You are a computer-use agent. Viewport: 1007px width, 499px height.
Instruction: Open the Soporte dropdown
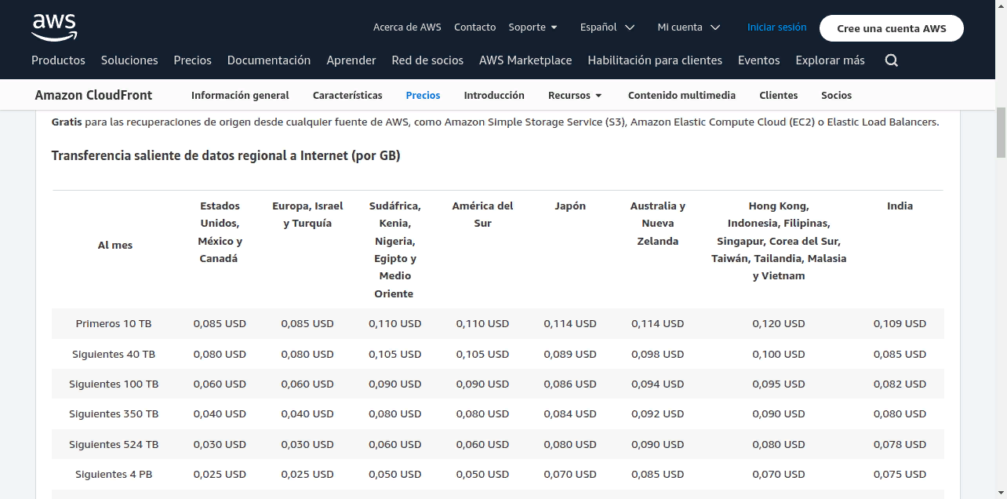(533, 27)
